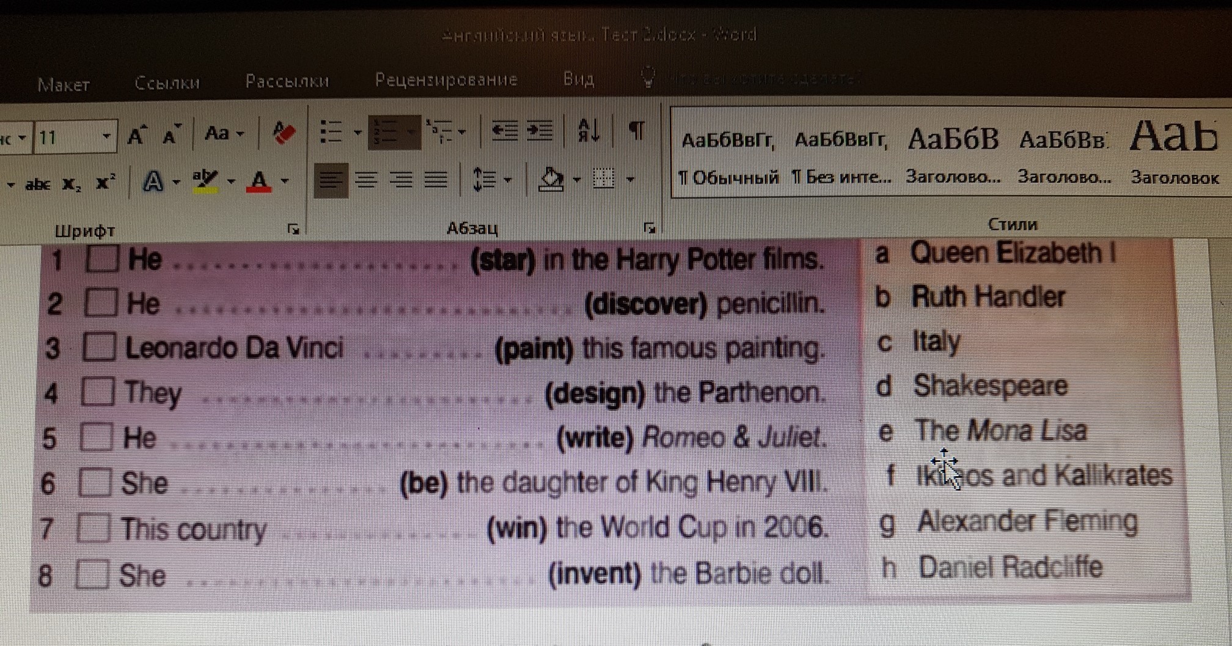Screen dimensions: 1232x646
Task: Click the answer text Alexander Fleming
Action: (x=1027, y=522)
